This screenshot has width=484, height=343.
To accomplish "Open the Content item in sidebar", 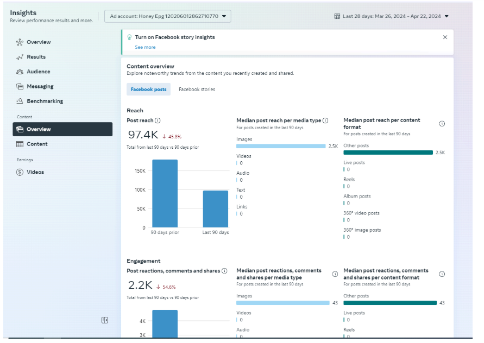I will (x=37, y=144).
